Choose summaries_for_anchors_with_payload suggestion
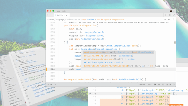The width and height of the screenshot is (188, 106). [118, 66]
